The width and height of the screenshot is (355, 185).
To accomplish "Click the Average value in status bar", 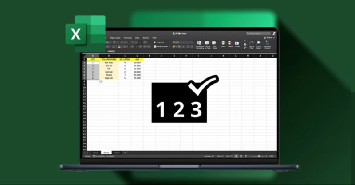I will [209, 156].
